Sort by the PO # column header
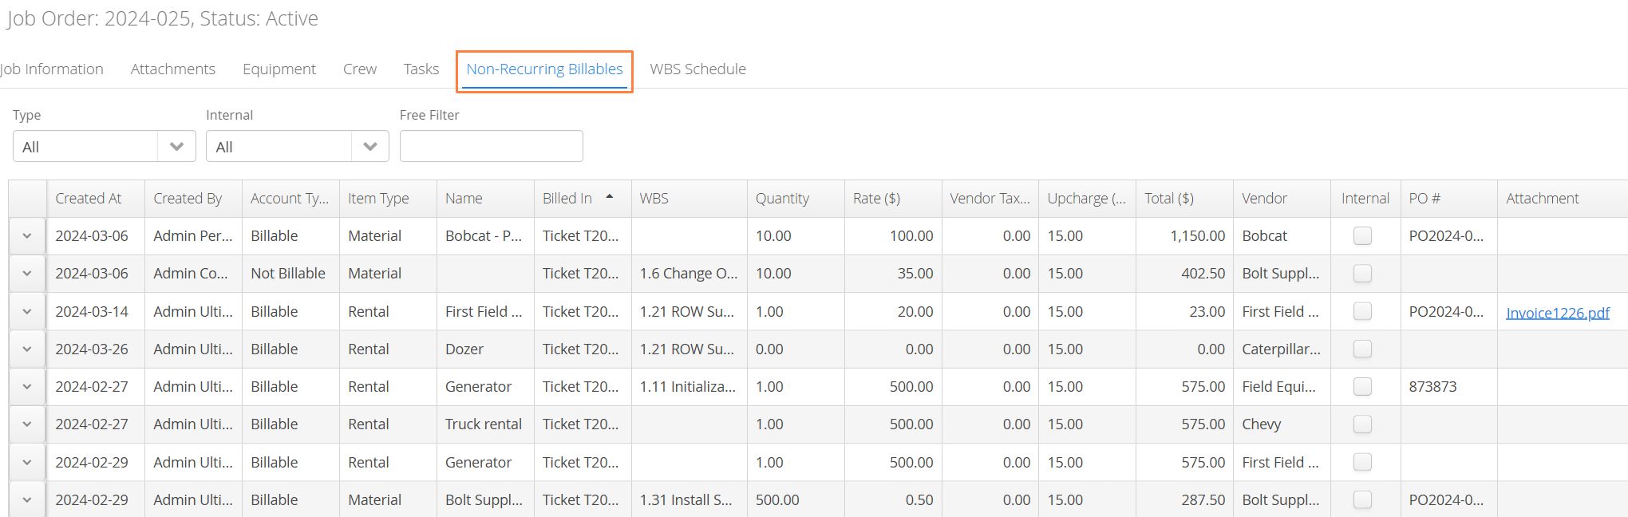Viewport: 1628px width, 517px height. point(1448,199)
